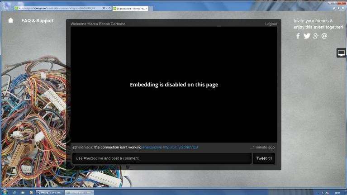Invite friends by email at-sign icon
The image size is (347, 195).
(324, 36)
